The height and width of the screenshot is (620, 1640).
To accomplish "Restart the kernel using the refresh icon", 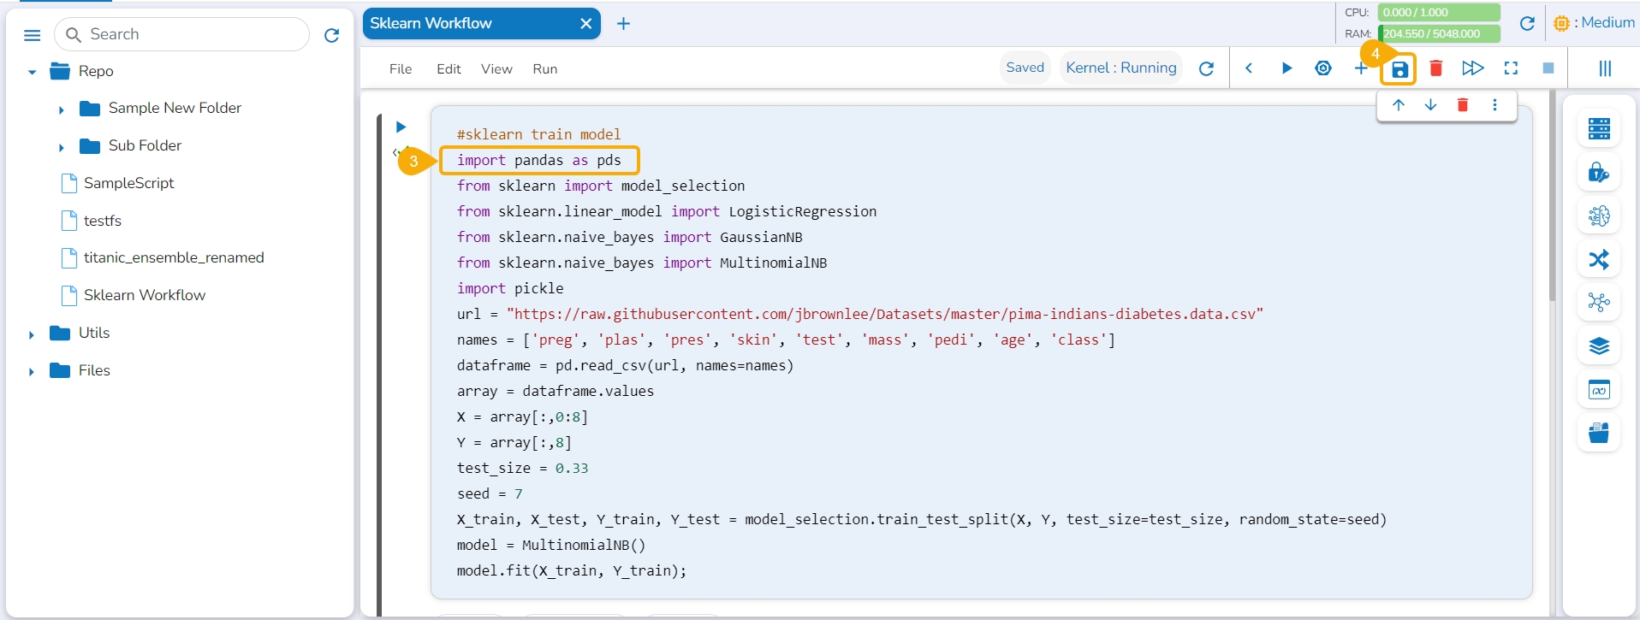I will (1206, 68).
